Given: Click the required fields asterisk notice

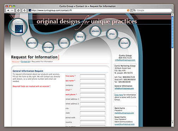Looking at the screenshot, I should pyautogui.click(x=31, y=86).
